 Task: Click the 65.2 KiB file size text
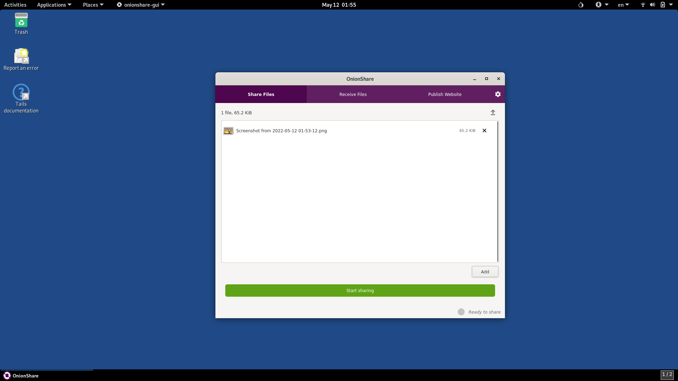point(467,131)
